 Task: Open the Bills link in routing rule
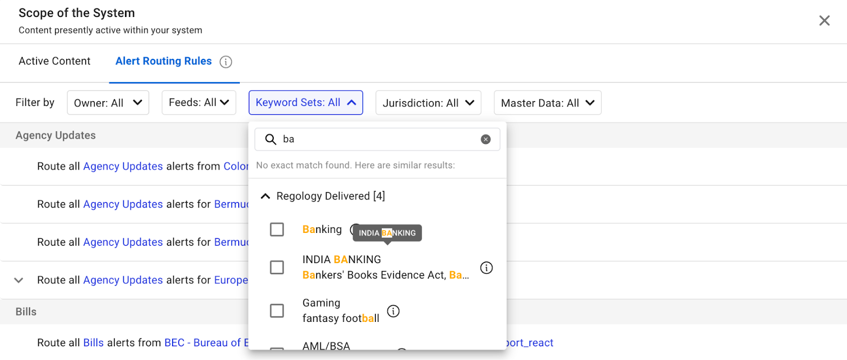[93, 343]
